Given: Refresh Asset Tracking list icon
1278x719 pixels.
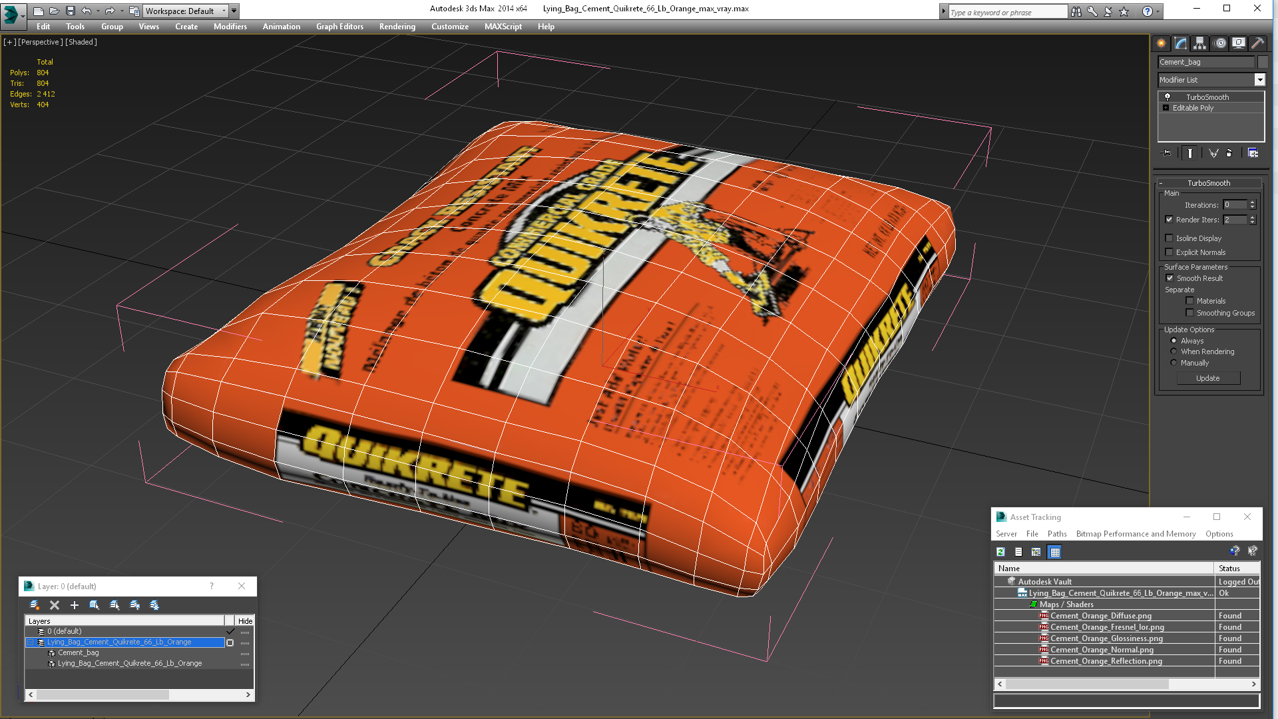Looking at the screenshot, I should coord(1000,552).
